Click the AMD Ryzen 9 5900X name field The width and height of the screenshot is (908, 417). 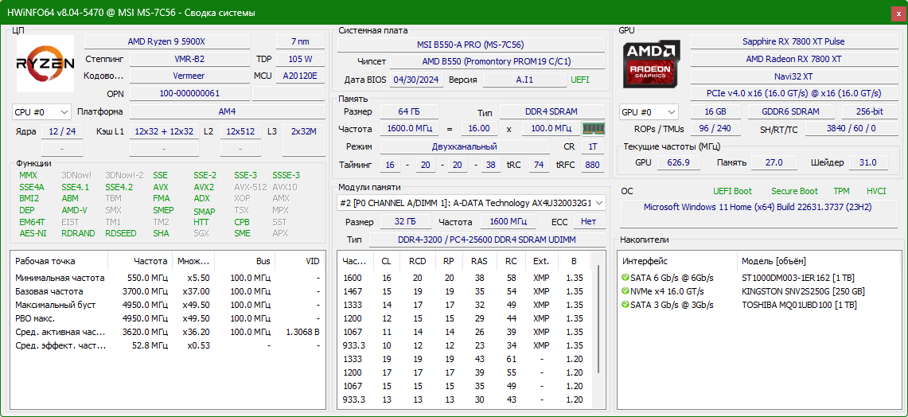click(167, 41)
